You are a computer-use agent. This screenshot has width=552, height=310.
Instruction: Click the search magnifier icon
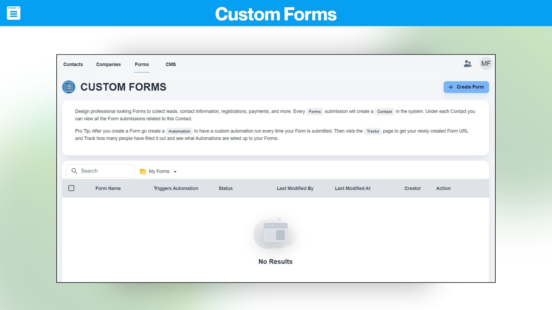pyautogui.click(x=75, y=171)
